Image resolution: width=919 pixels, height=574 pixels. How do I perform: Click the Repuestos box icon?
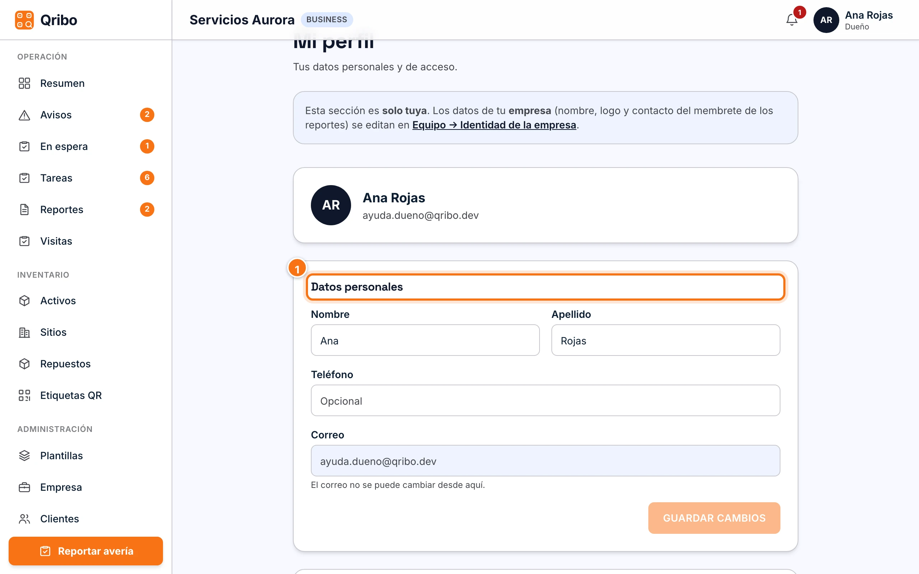coord(24,364)
